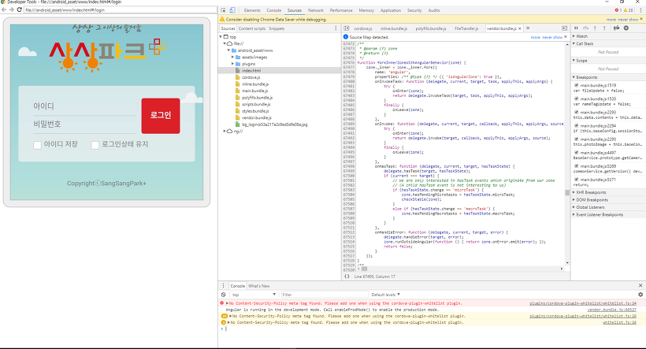
Task: Click the 비밀번호 input field
Action: [x=84, y=124]
